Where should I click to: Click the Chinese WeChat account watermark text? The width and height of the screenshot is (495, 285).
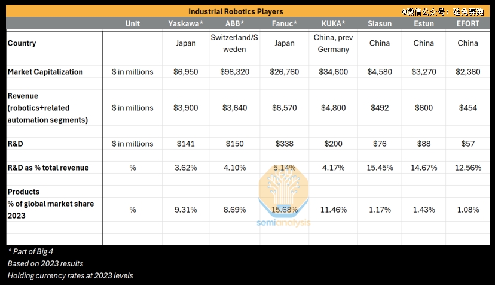442,12
